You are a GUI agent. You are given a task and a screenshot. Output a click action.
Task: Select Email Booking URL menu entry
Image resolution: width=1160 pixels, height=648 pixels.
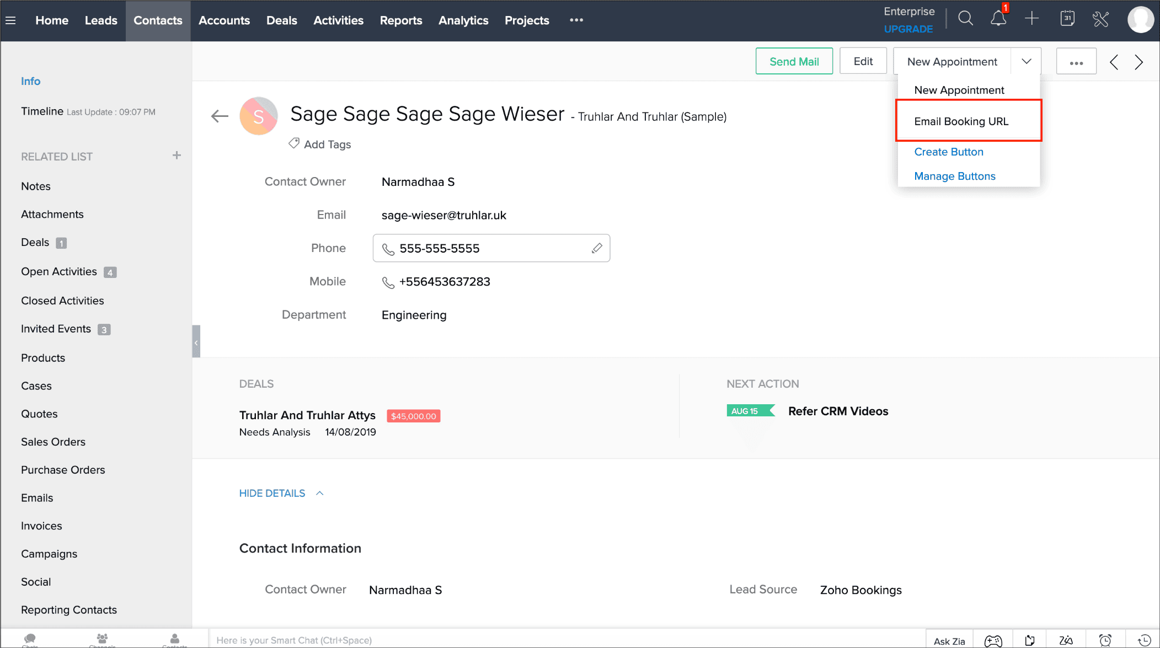click(961, 121)
